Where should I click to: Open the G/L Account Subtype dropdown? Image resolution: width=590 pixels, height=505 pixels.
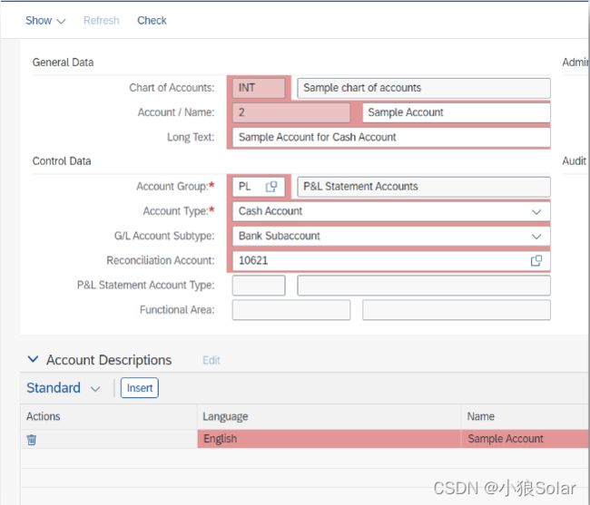[536, 237]
